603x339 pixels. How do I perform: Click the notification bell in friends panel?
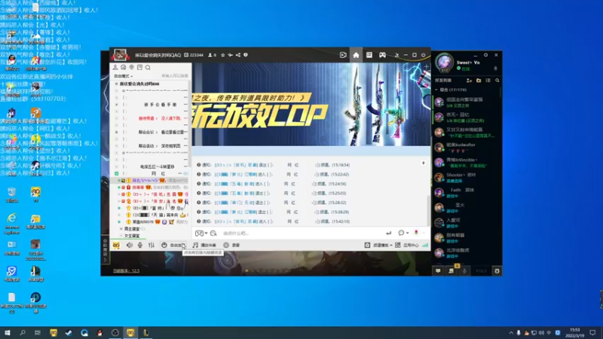tap(495, 69)
